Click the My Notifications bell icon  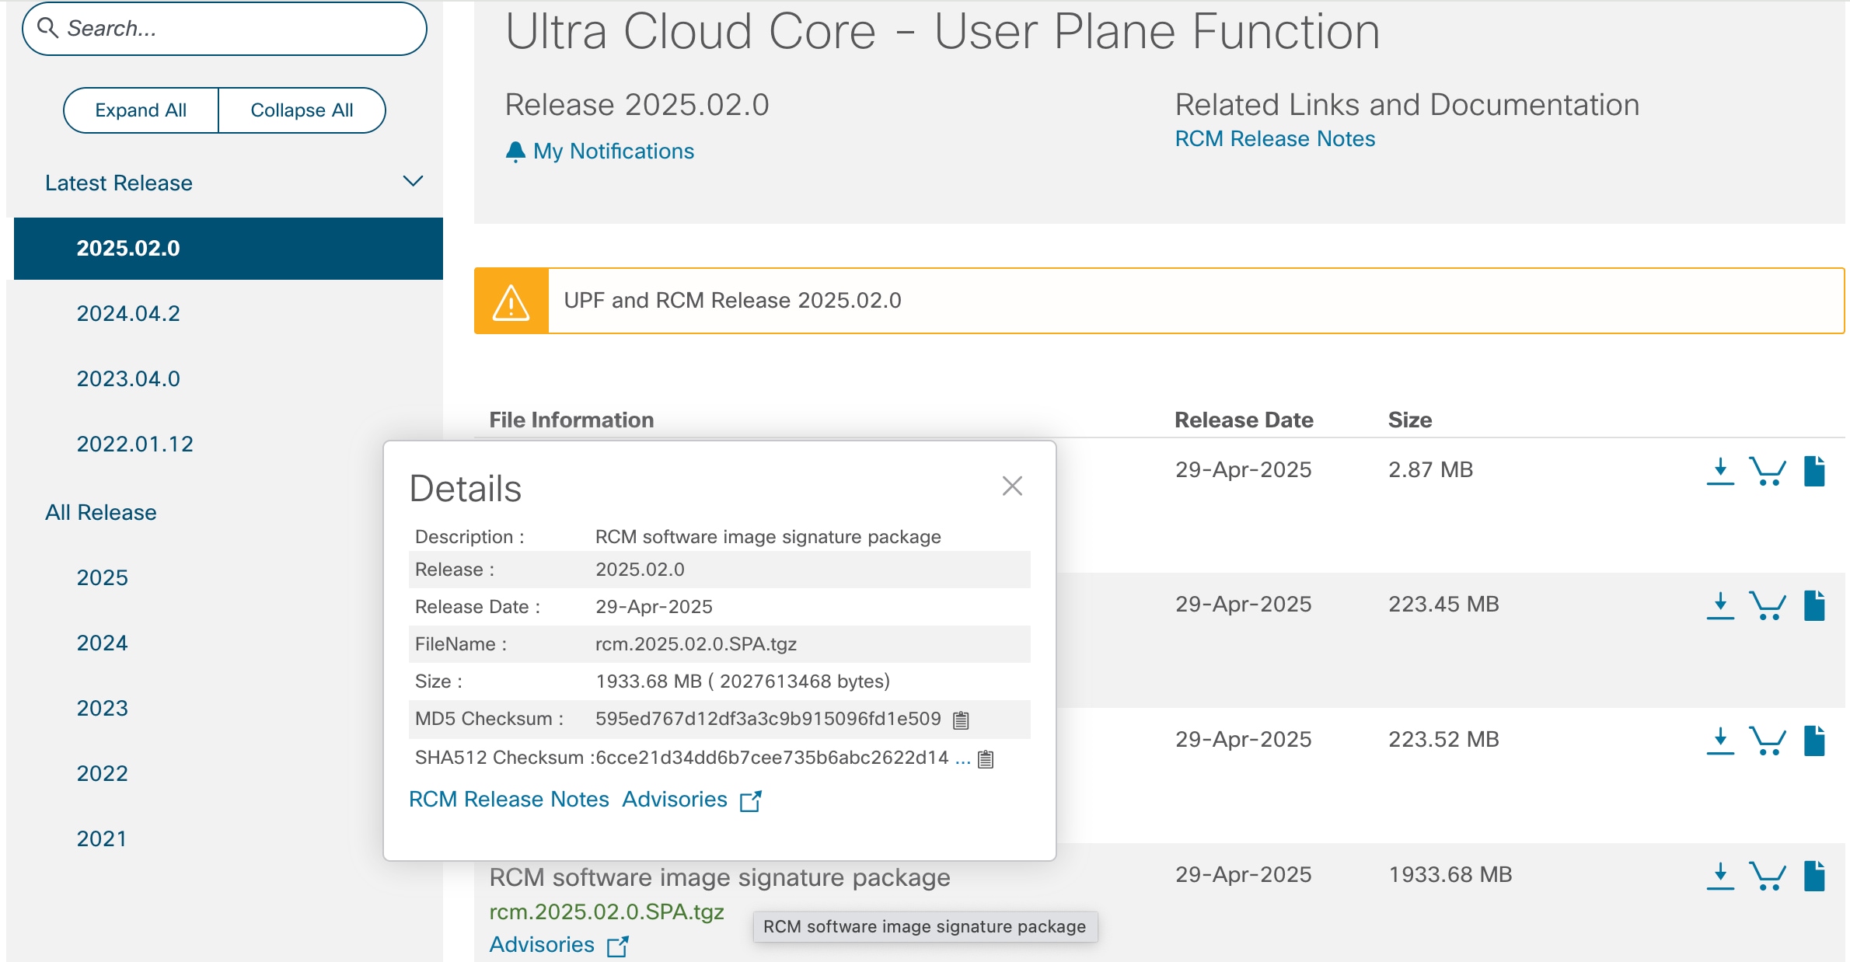tap(515, 150)
